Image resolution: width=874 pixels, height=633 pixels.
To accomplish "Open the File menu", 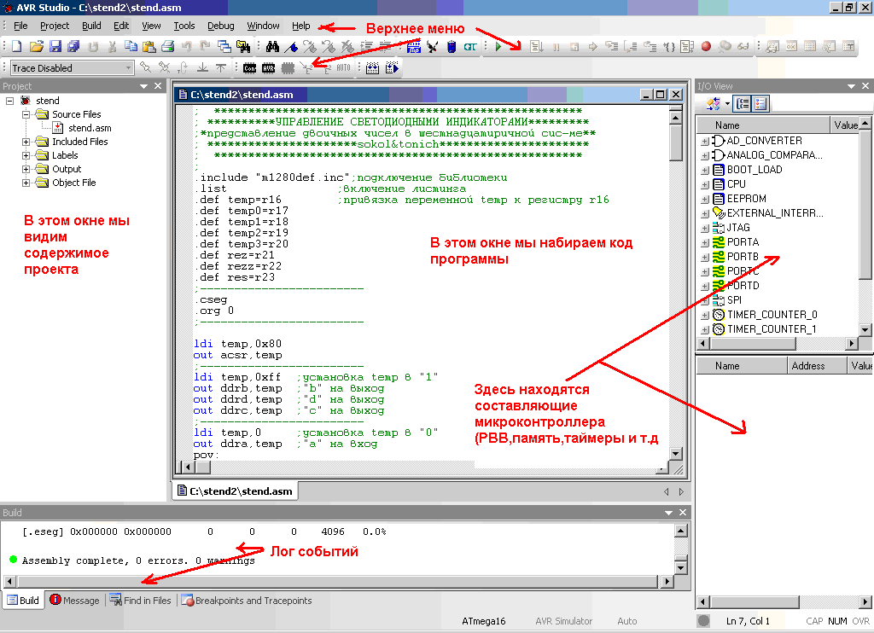I will click(20, 26).
